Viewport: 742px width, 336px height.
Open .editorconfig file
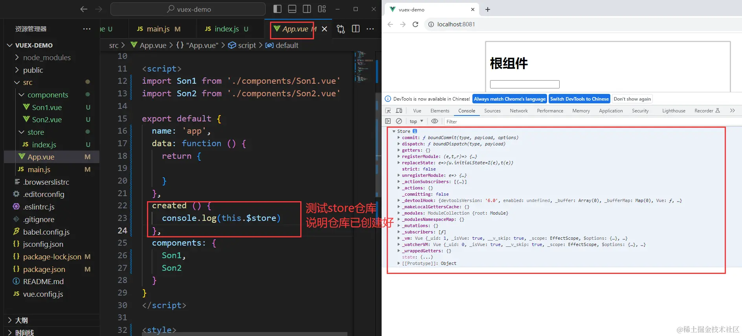point(44,195)
